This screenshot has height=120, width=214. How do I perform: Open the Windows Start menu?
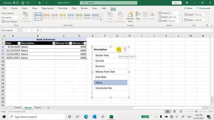click(x=4, y=117)
